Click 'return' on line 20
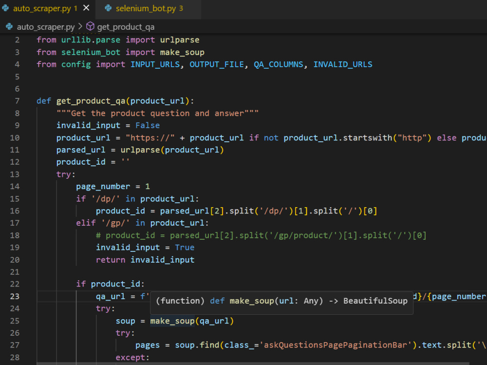The width and height of the screenshot is (487, 365). coord(111,260)
